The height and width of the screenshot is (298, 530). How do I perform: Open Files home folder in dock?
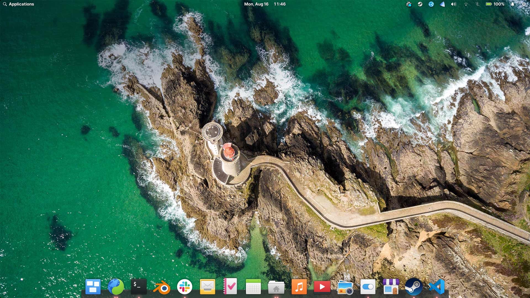click(x=276, y=287)
